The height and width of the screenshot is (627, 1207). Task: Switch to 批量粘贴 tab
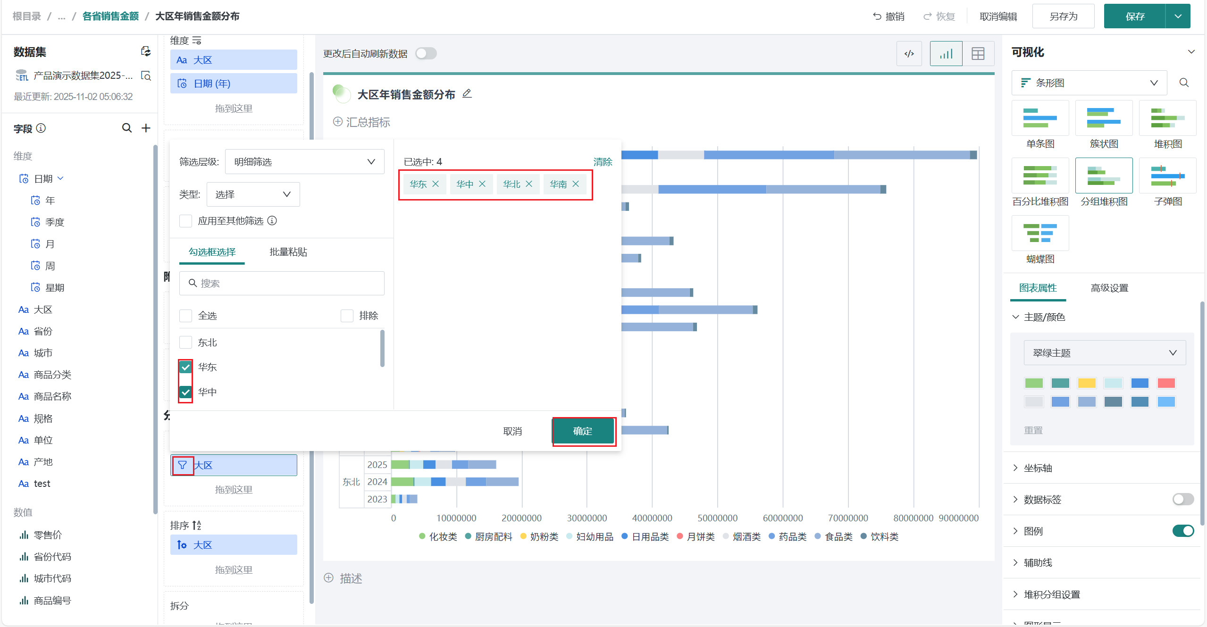(x=288, y=252)
